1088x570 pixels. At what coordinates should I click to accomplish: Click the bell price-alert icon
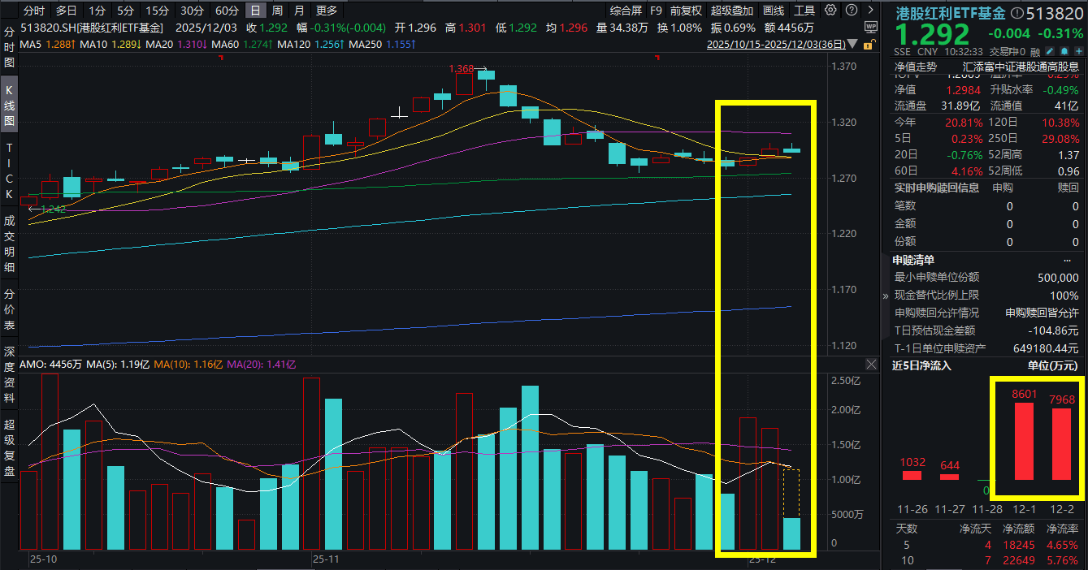tap(1064, 50)
